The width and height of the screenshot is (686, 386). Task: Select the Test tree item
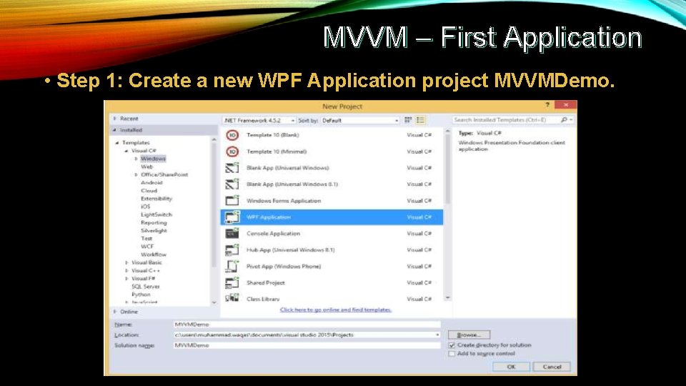click(x=146, y=239)
